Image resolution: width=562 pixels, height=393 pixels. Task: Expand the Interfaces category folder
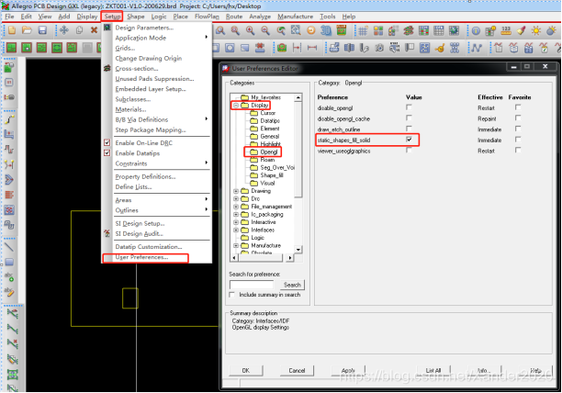pos(236,230)
